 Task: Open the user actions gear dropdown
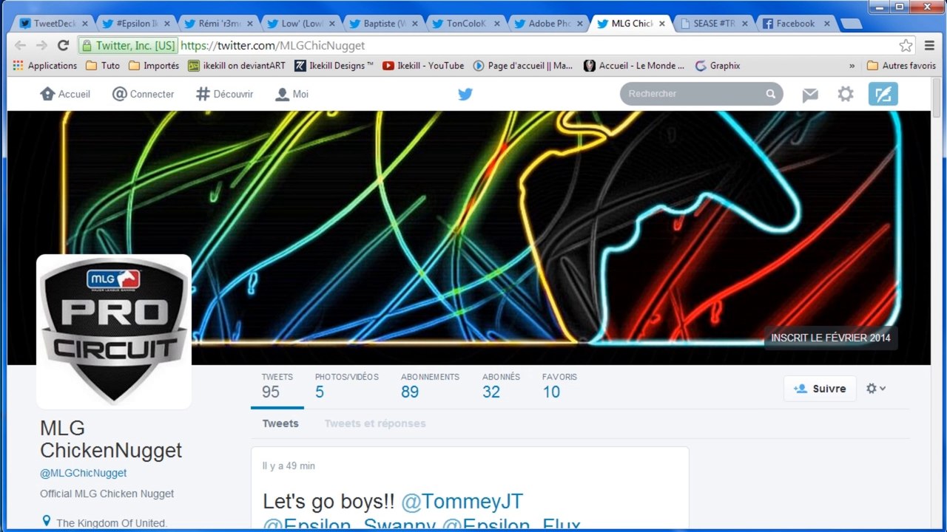pos(876,389)
